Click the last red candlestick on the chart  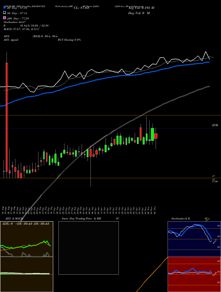coord(156,136)
